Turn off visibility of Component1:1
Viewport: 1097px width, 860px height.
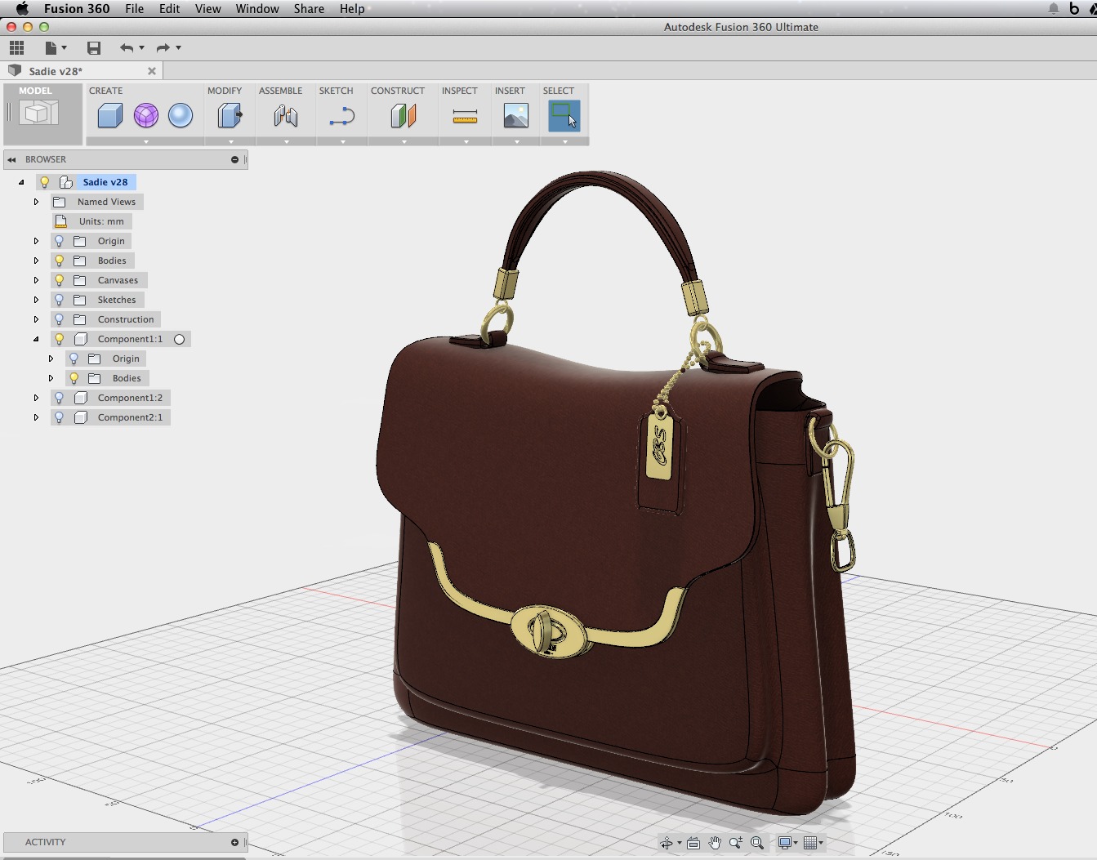(x=59, y=339)
